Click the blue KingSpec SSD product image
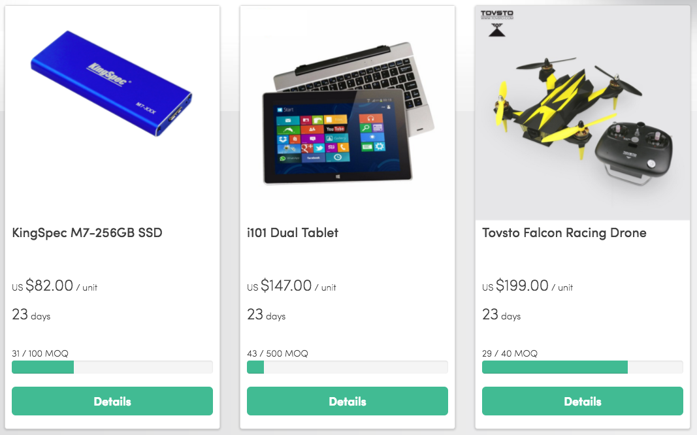Screen dimensions: 697x435 pyautogui.click(x=111, y=83)
